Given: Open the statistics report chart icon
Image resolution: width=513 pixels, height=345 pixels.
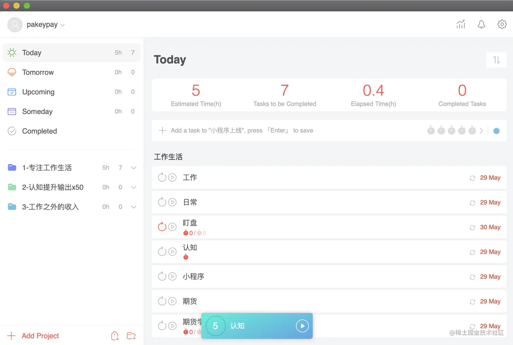Looking at the screenshot, I should click(461, 24).
